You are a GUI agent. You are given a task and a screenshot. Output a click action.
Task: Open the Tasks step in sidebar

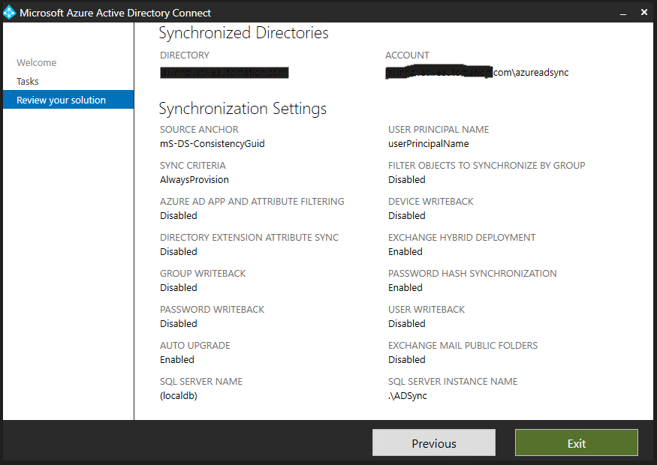[28, 81]
